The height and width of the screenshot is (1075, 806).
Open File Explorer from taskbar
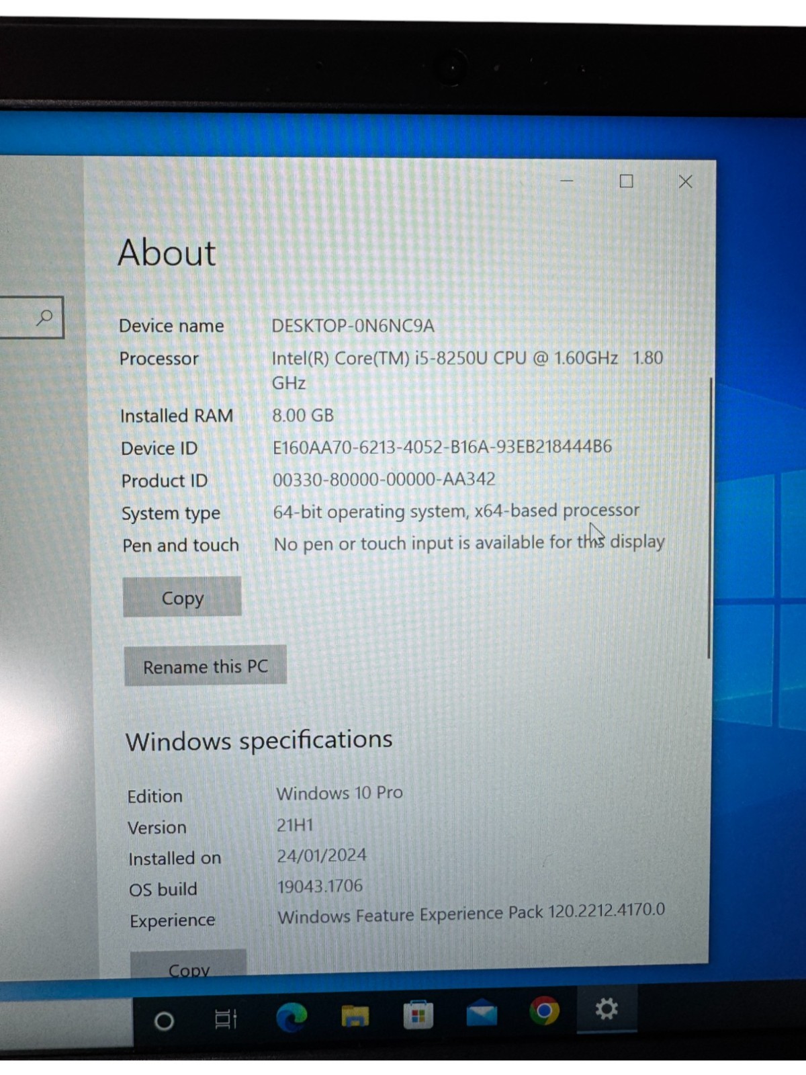click(355, 1015)
